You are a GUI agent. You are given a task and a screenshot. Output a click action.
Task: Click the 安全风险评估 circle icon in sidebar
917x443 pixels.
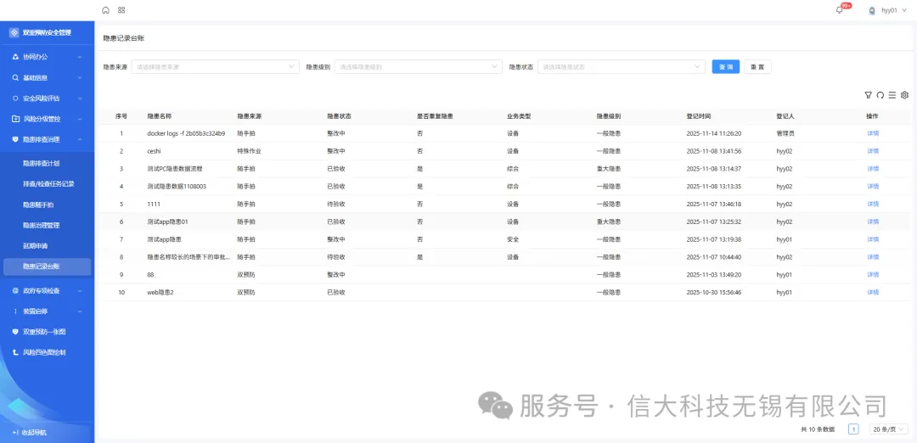[x=16, y=98]
